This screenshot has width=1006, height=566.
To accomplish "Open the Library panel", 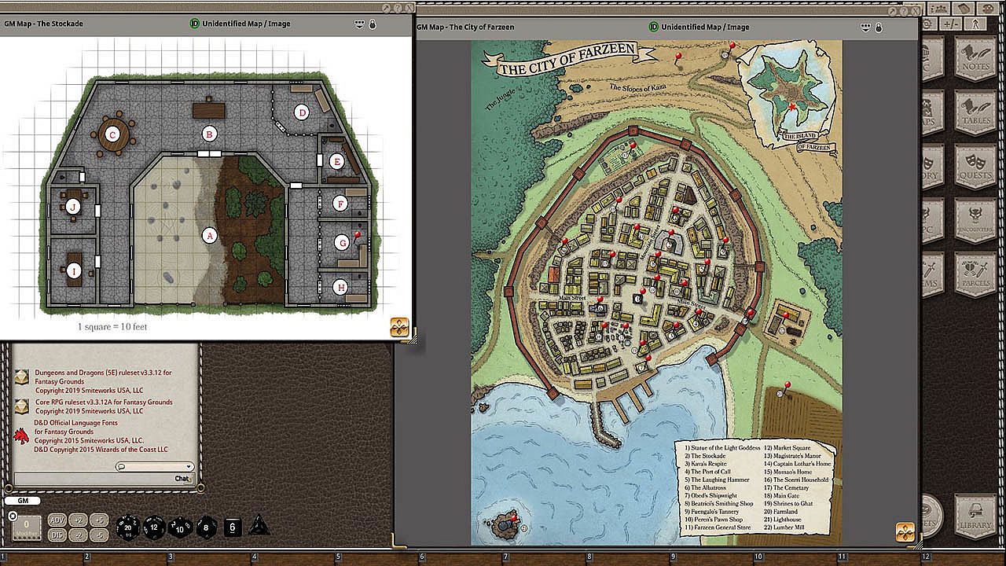I will point(975,516).
